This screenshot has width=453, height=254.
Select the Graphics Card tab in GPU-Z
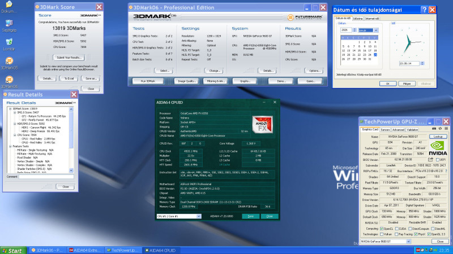click(370, 130)
